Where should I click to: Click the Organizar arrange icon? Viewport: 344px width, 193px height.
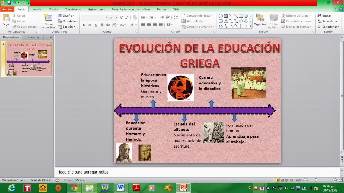(x=260, y=18)
